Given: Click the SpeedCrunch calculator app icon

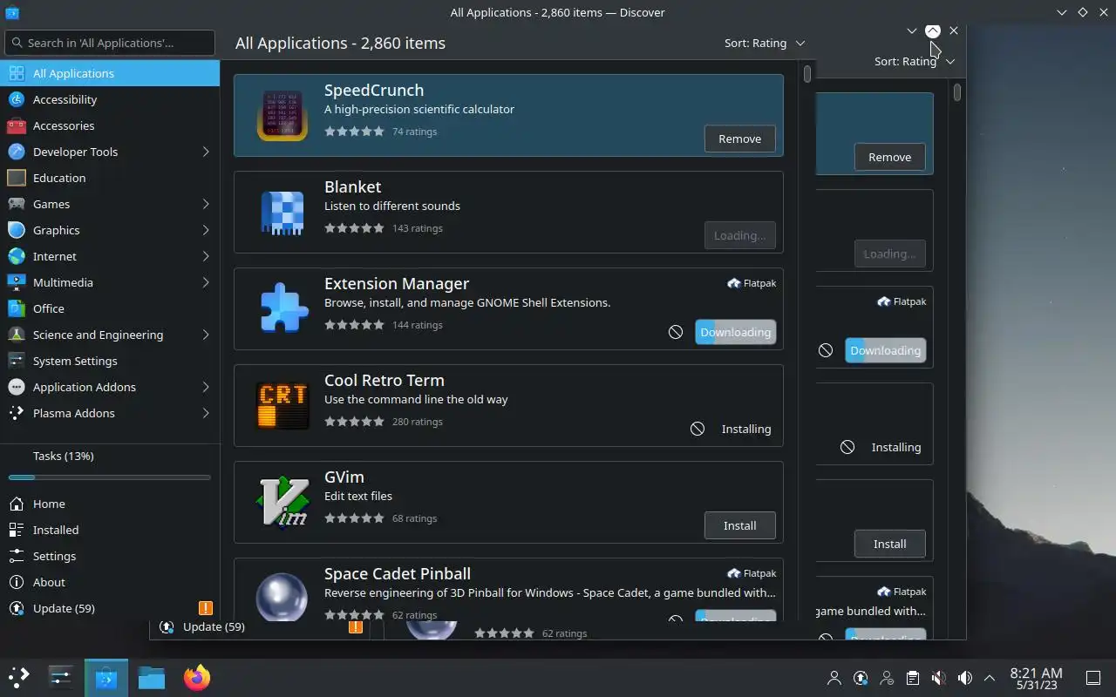Looking at the screenshot, I should [282, 116].
